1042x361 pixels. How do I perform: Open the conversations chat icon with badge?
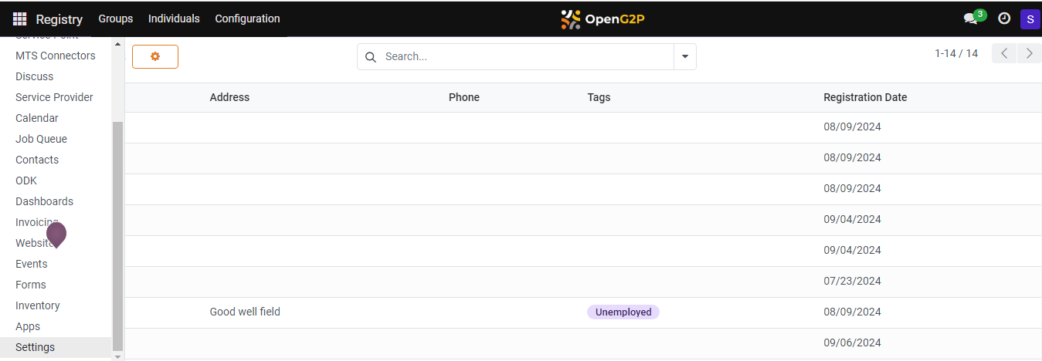point(970,19)
